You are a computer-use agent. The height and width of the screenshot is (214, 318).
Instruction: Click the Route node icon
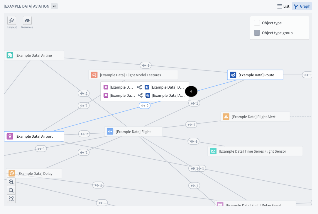(x=233, y=75)
